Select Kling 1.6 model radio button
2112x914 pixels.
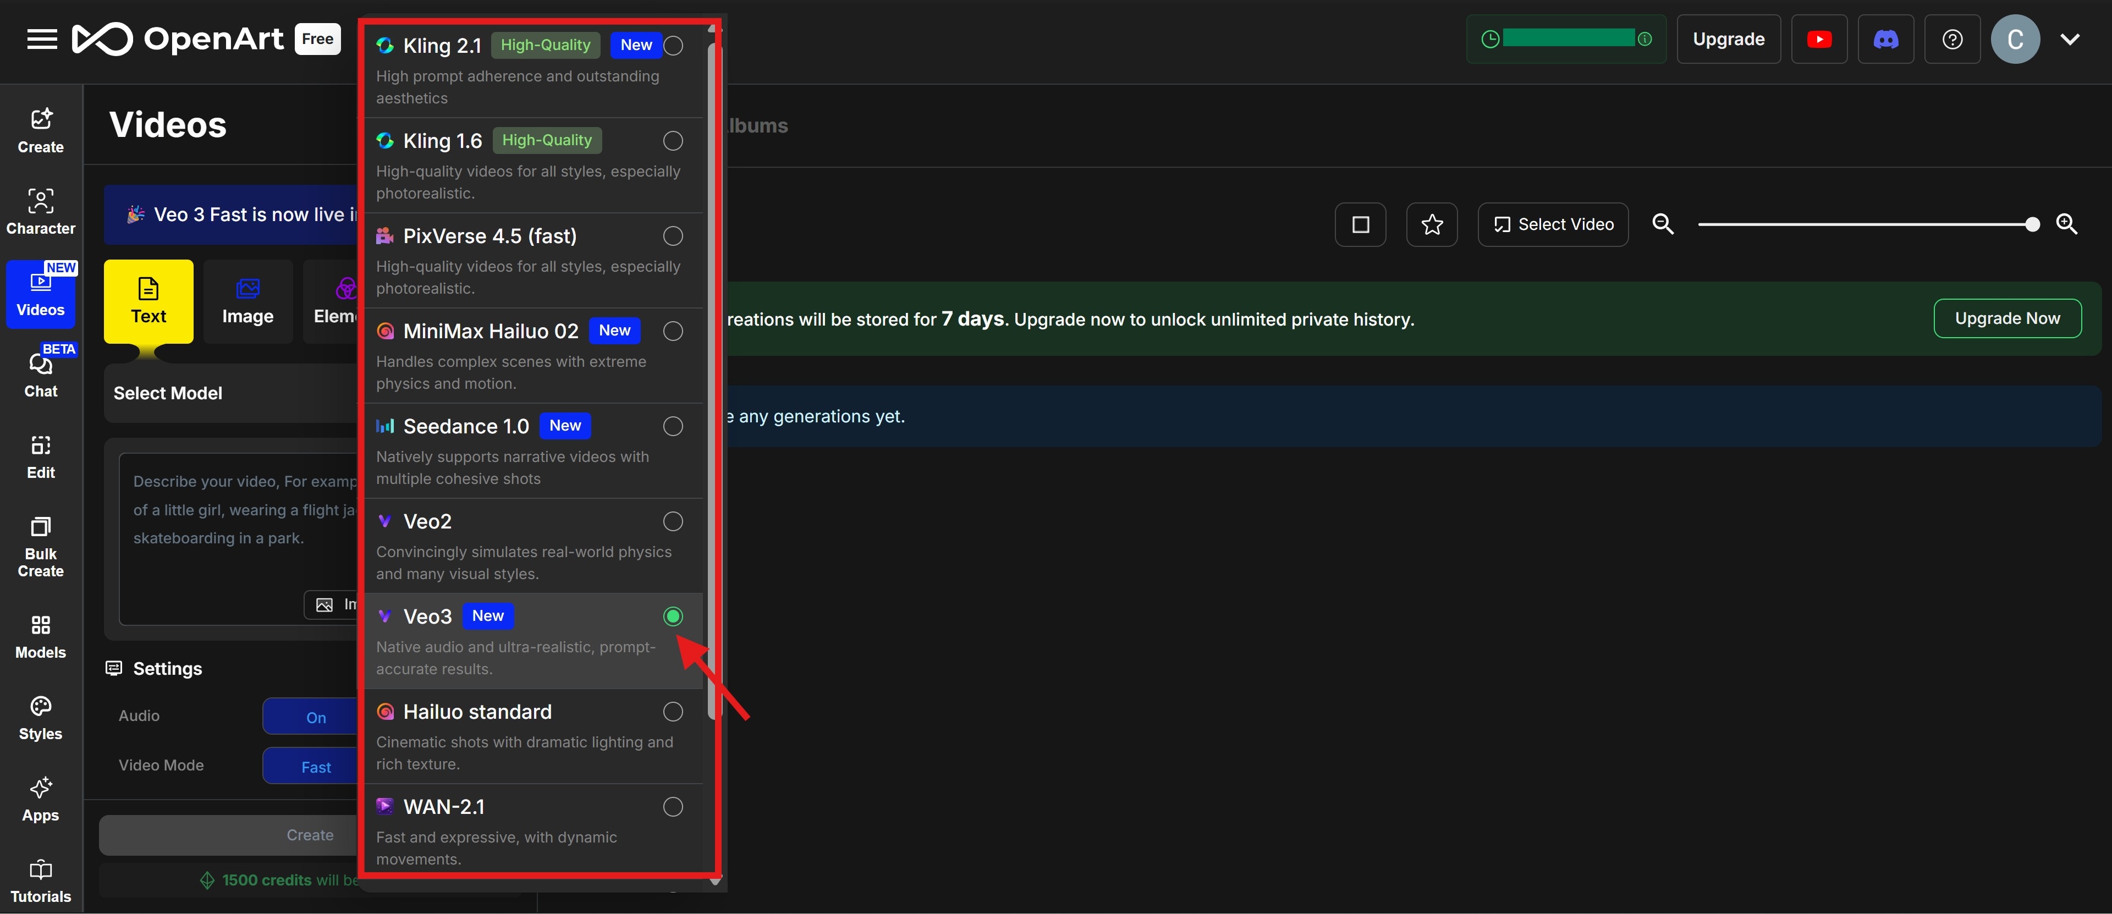click(x=673, y=140)
